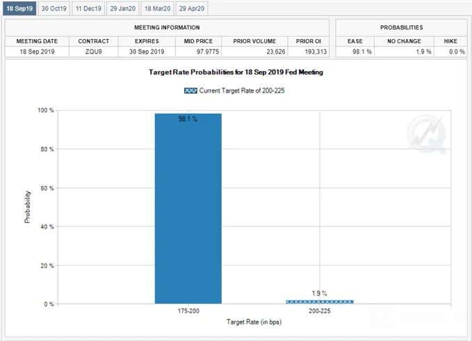Switch to the 30 Oct19 tab
The height and width of the screenshot is (341, 472).
tap(54, 8)
